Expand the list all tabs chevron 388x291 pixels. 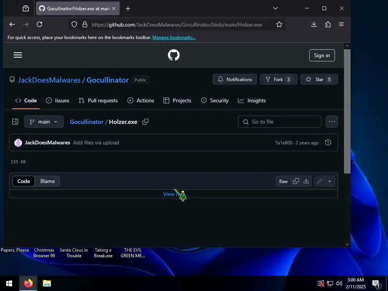click(x=275, y=8)
